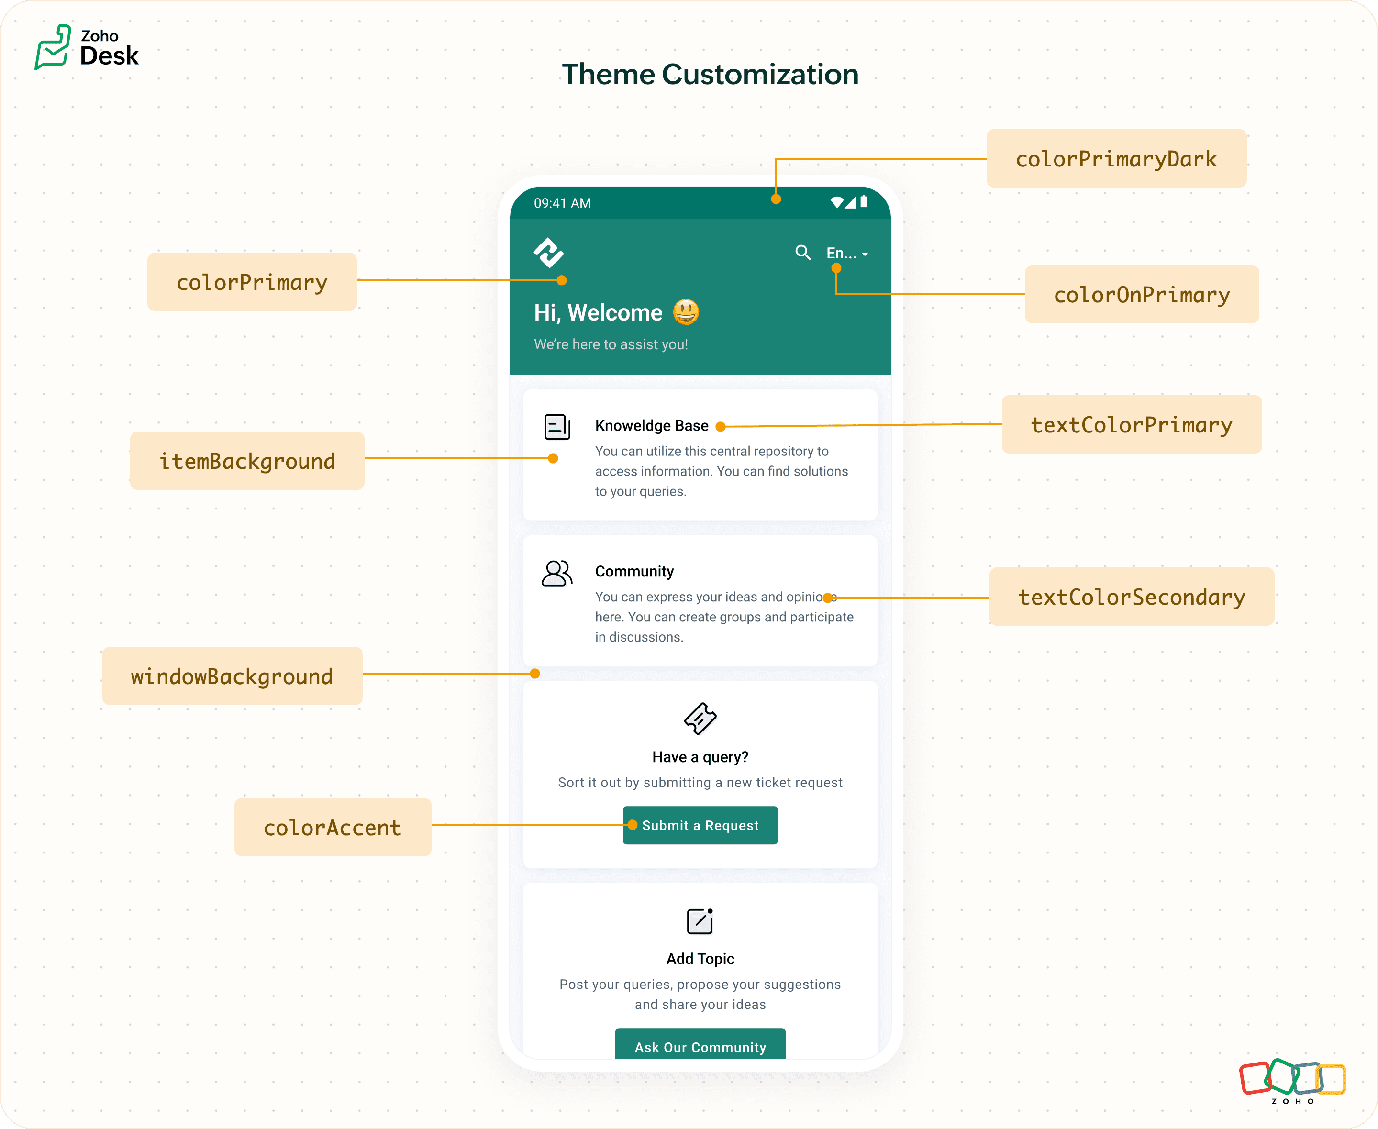Click the colorPrimaryDark label box
Viewport: 1378px width, 1129px height.
[x=1116, y=159]
